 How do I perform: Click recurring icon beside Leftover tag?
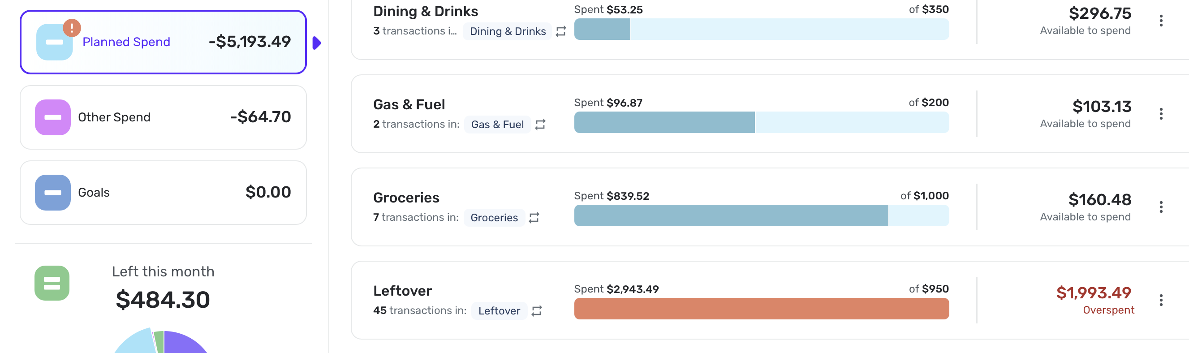pos(536,311)
